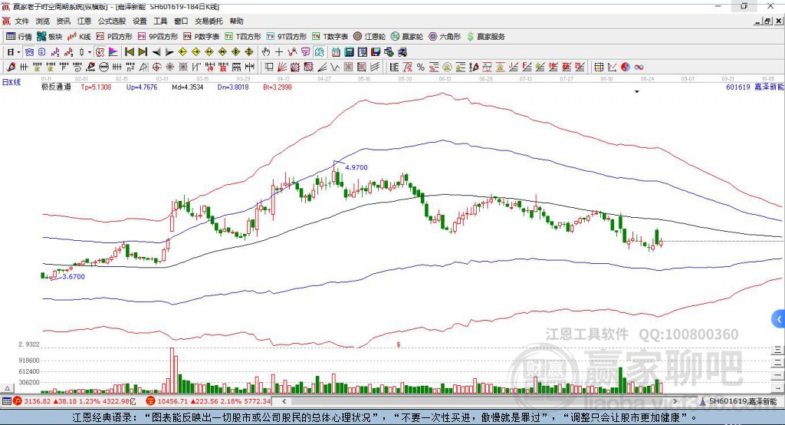Open the 公式选股 menu
The image size is (785, 425).
(x=112, y=21)
